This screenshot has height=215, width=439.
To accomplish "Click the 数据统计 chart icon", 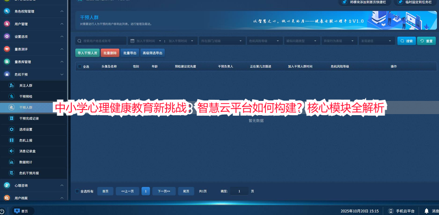I will pyautogui.click(x=12, y=162).
